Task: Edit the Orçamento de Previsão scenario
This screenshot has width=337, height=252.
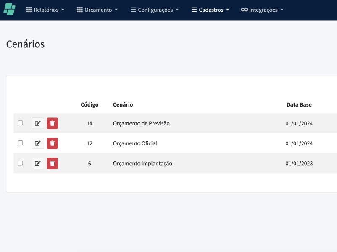Action: point(38,123)
